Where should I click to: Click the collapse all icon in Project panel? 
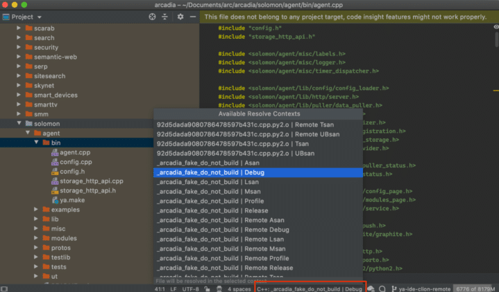click(164, 16)
